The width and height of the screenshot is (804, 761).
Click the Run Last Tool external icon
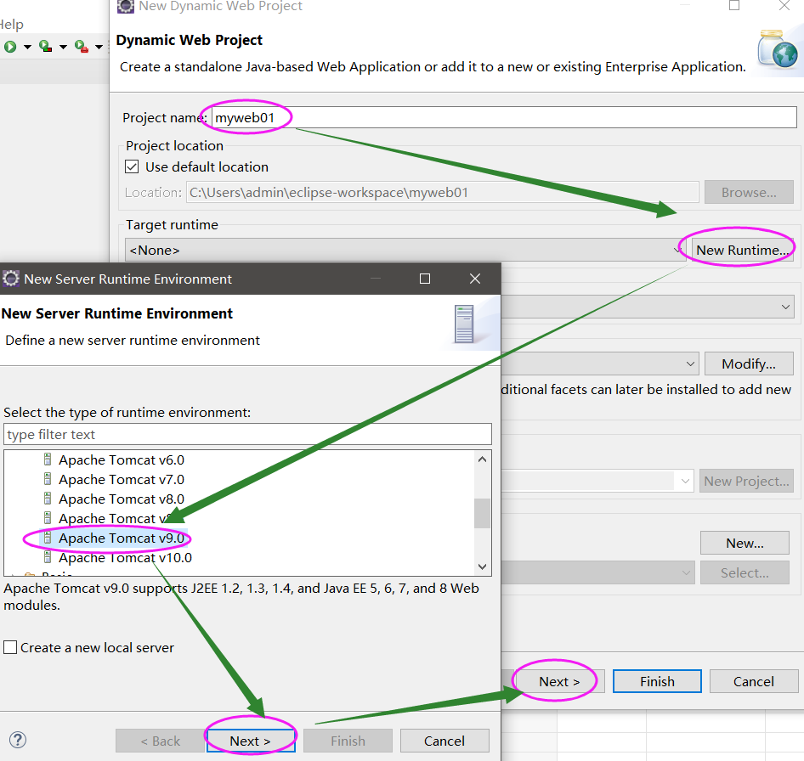click(82, 47)
